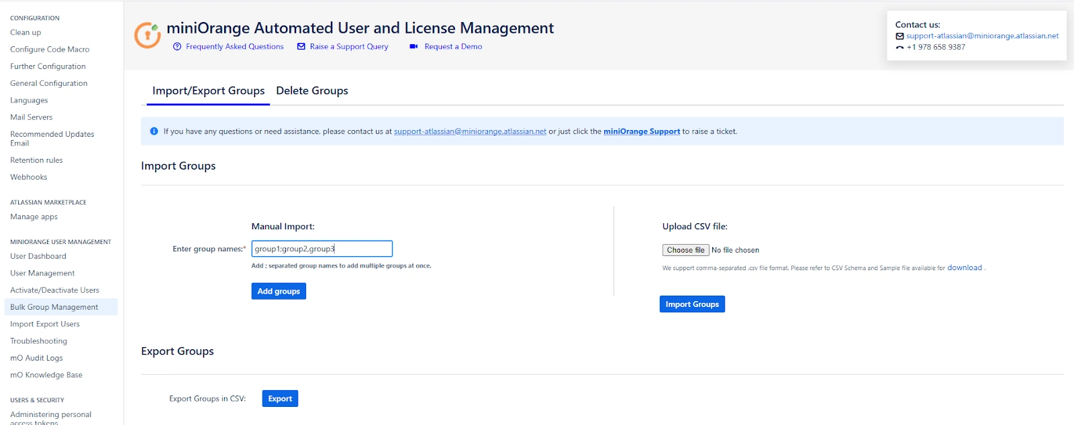Click support email link in Contact us box
This screenshot has height=425, width=1074.
(982, 36)
